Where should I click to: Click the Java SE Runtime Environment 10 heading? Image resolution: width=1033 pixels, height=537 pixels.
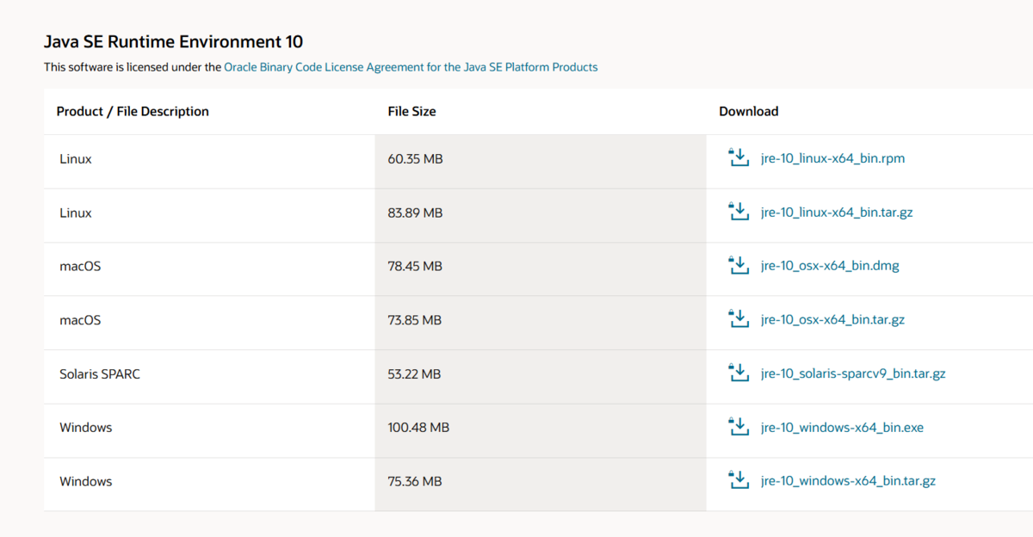coord(173,41)
